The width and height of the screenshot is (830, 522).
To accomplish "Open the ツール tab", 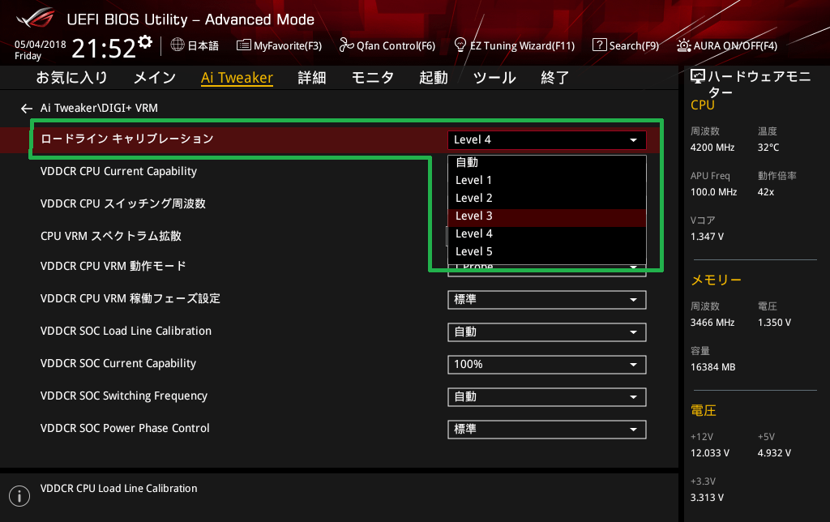I will tap(494, 78).
